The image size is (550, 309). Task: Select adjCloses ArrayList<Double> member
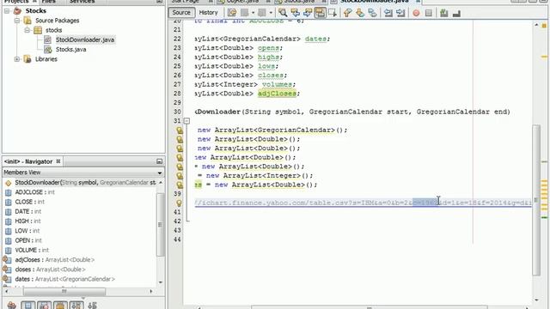(x=54, y=260)
